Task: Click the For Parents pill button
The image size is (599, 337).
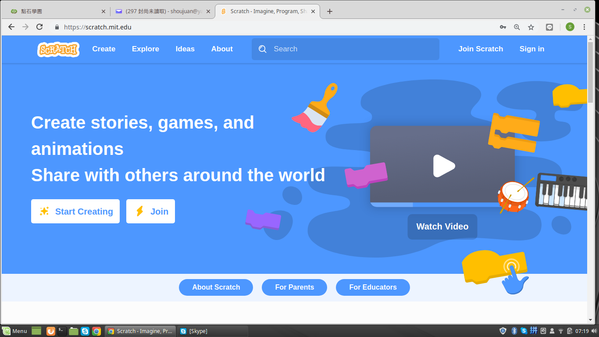Action: click(294, 287)
